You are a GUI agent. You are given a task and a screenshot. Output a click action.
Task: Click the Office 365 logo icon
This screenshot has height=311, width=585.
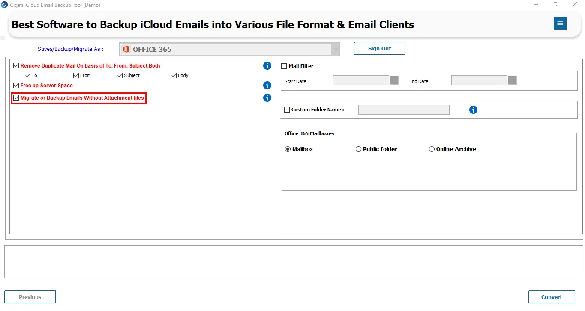[x=126, y=49]
